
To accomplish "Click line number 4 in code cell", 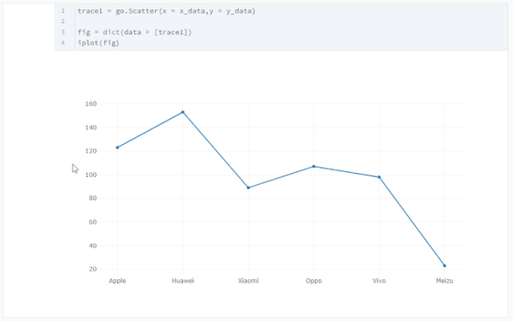I will pyautogui.click(x=62, y=43).
